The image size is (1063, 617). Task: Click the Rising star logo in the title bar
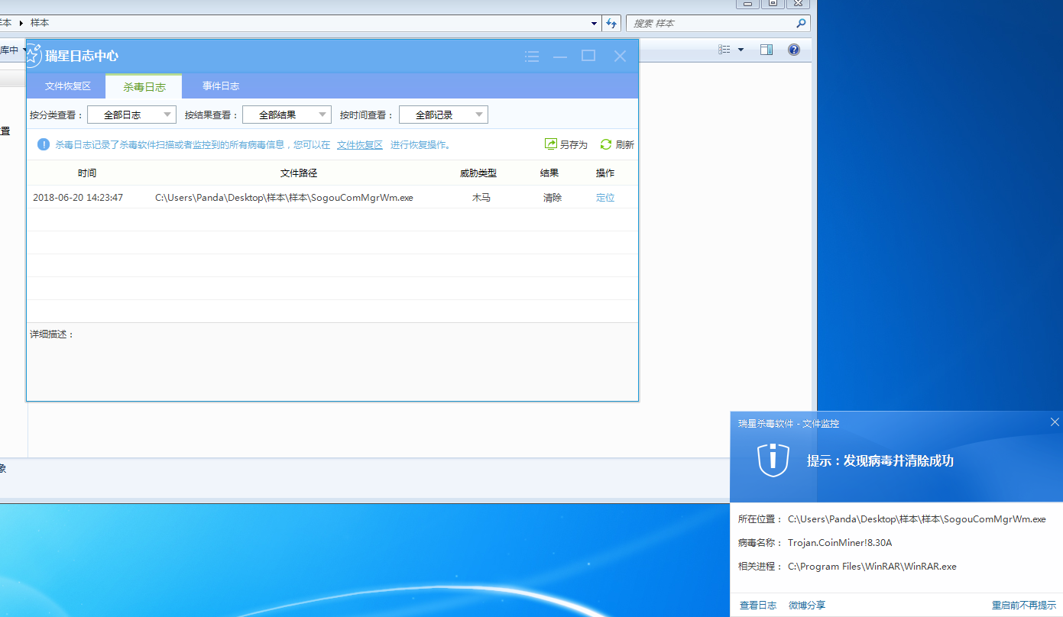click(34, 56)
